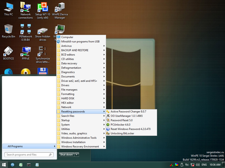The height and width of the screenshot is (168, 225).
Task: Expand BACKUP AND RESTORE folder
Action: (x=81, y=50)
